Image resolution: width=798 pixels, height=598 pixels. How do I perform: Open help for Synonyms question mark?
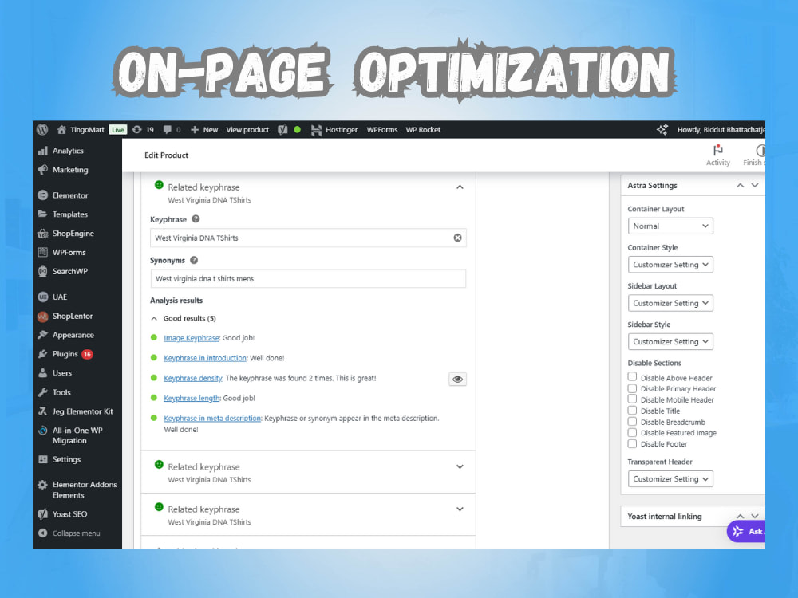pyautogui.click(x=194, y=260)
